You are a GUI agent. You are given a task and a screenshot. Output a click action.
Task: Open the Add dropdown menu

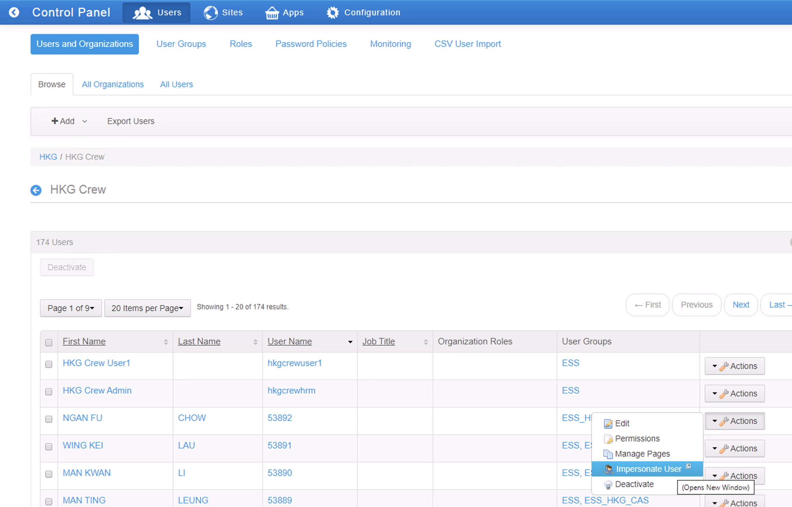click(69, 121)
